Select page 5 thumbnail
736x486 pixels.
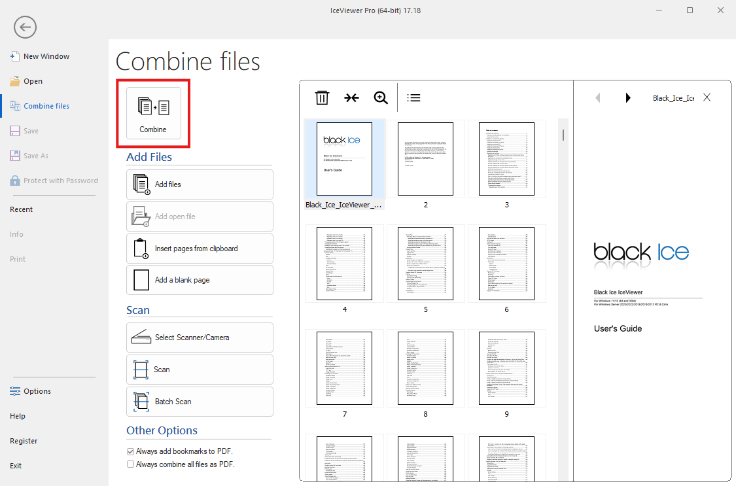[x=425, y=264]
